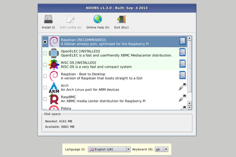This screenshot has width=236, height=157.
Task: Click scroll up arrow at top of OS list
Action: point(189,38)
